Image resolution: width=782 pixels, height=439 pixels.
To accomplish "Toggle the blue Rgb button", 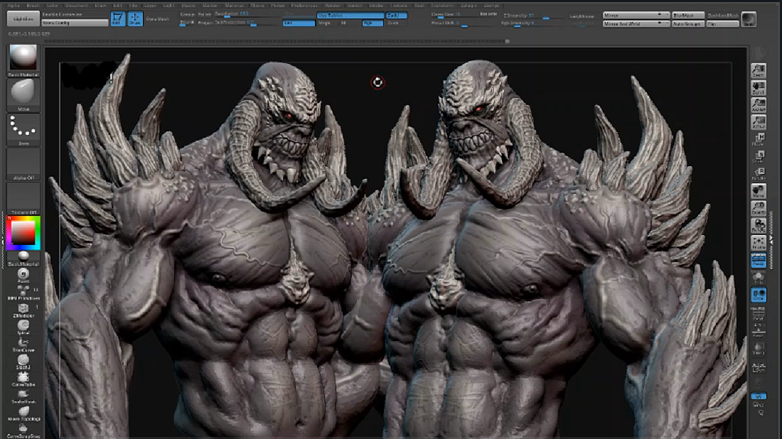I will (x=373, y=23).
